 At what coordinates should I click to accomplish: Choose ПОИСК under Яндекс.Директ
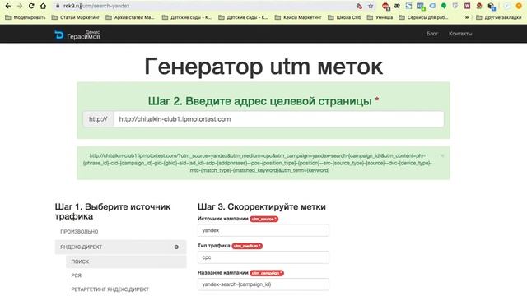click(x=126, y=261)
